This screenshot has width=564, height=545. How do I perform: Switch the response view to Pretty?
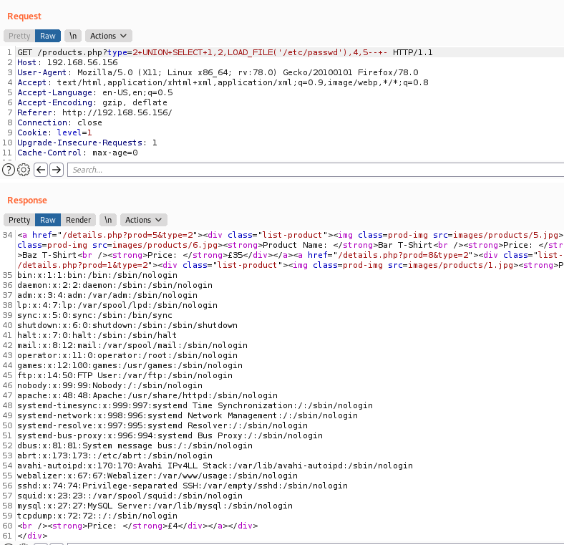tap(19, 220)
